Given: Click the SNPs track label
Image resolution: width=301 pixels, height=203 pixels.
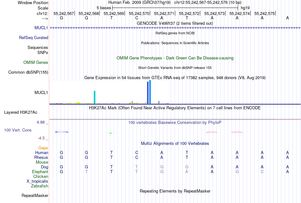Looking at the screenshot, I should 43,52.
